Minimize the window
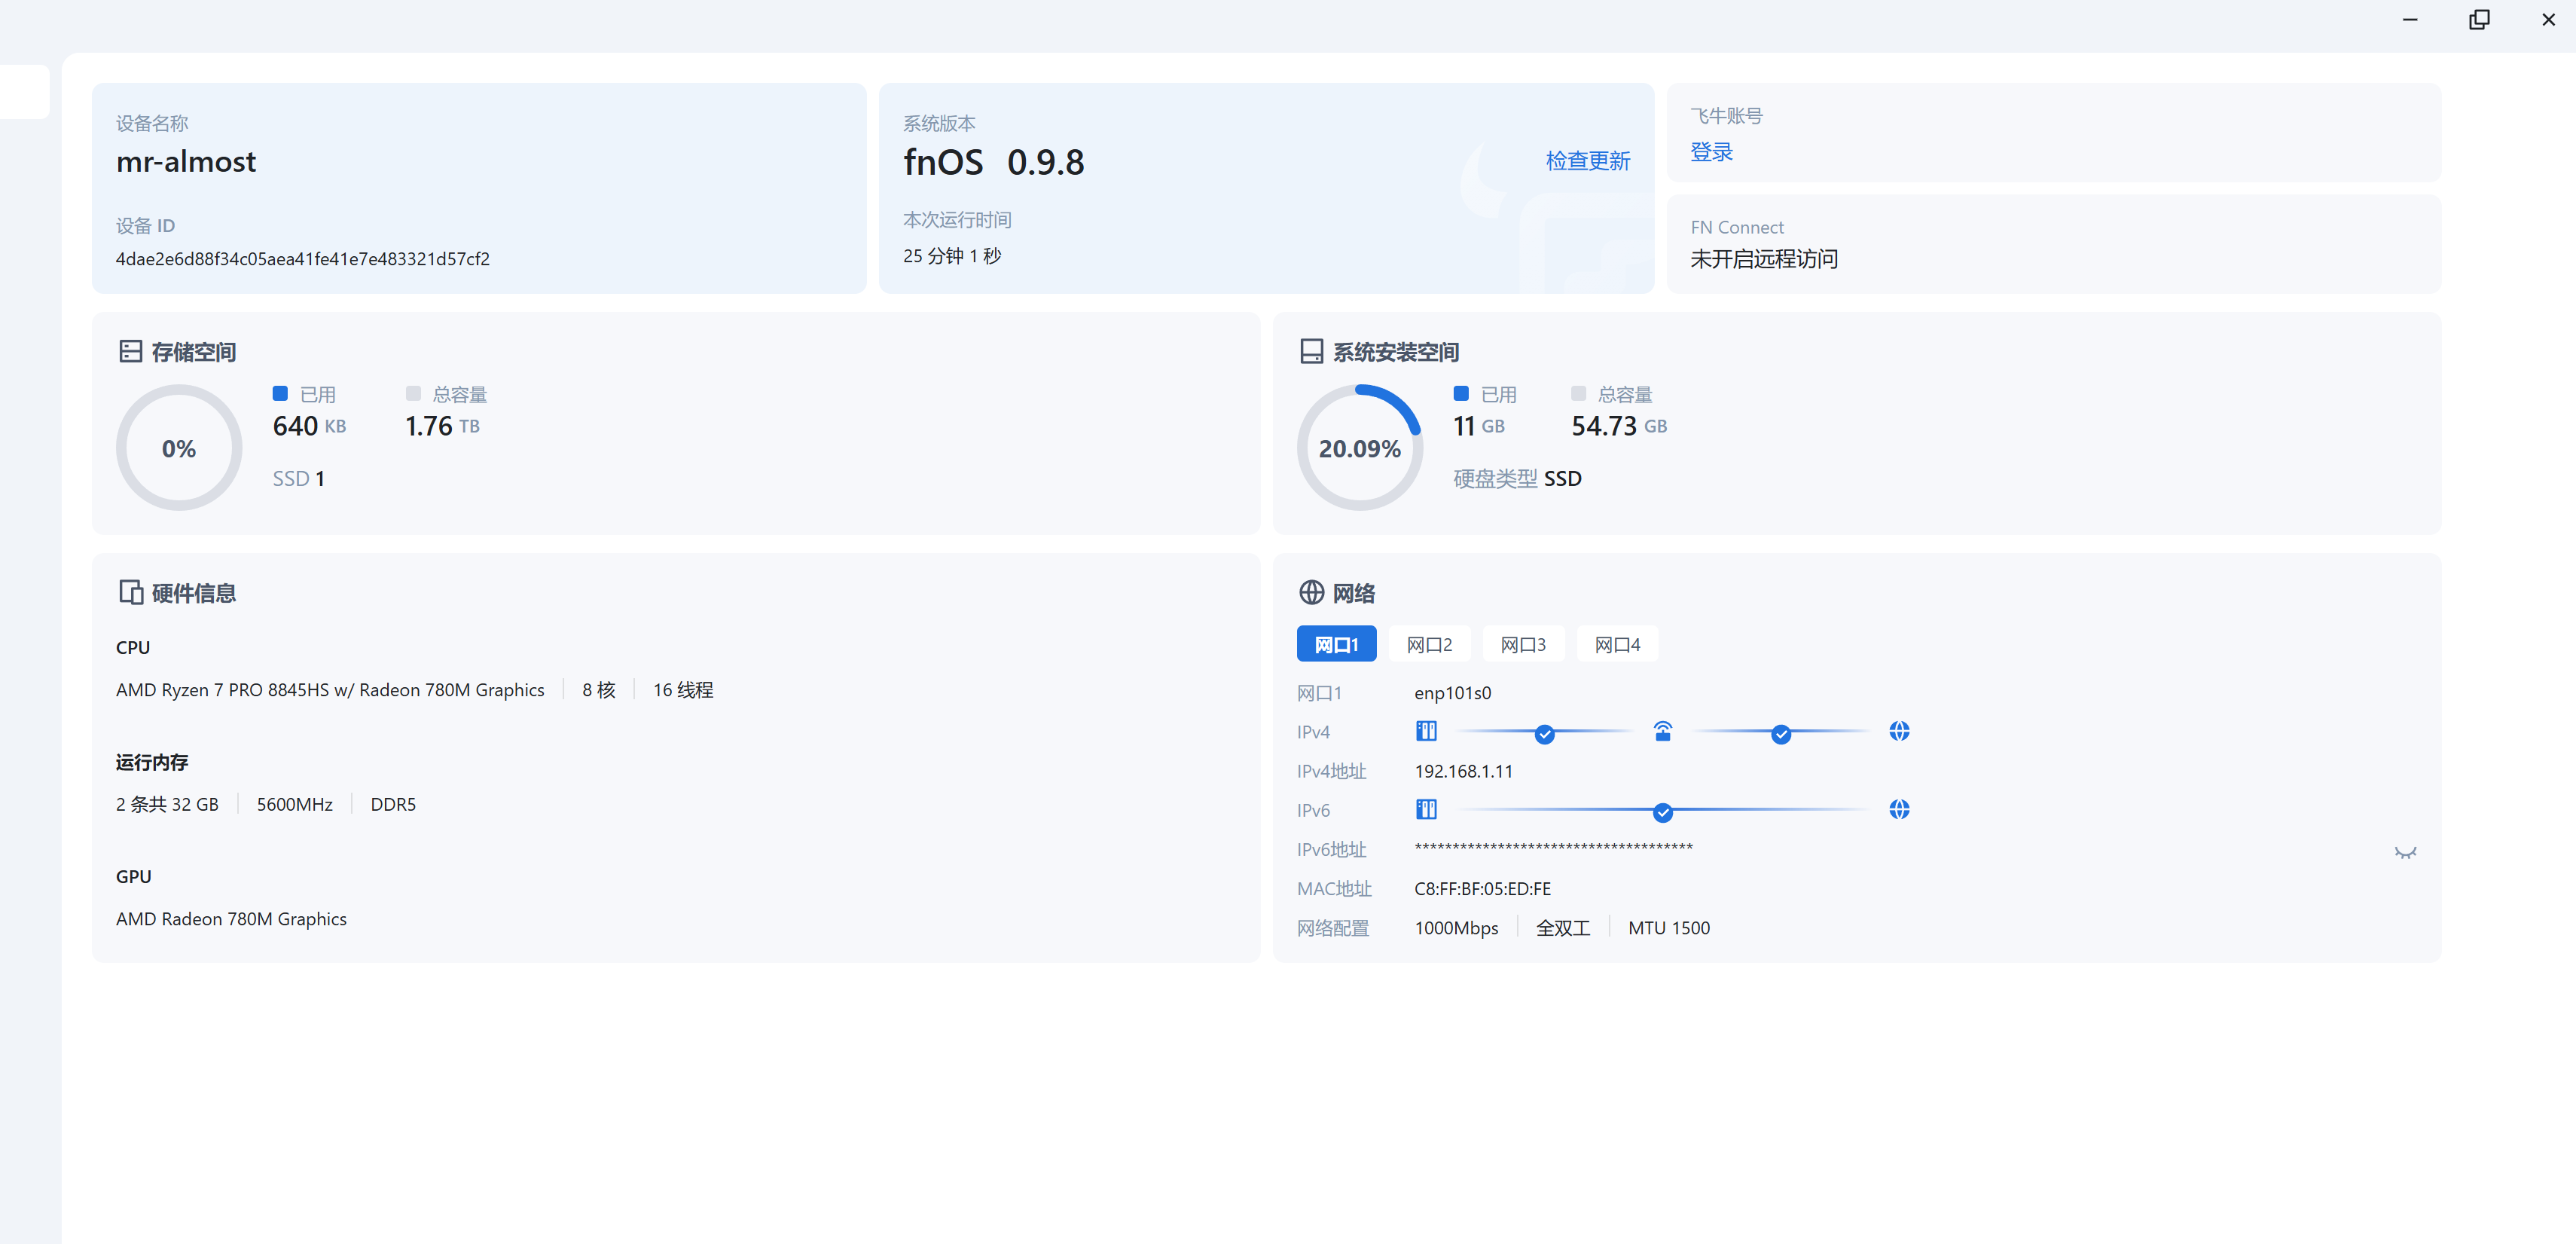Screen dimensions: 2576x1244 2410,20
